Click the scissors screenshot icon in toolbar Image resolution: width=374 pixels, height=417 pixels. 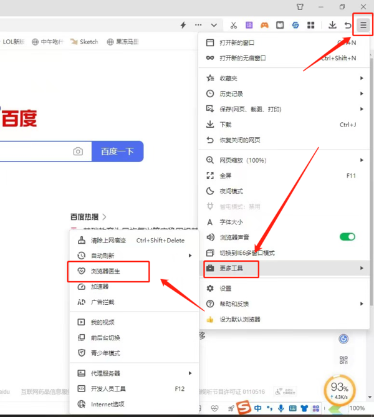click(x=233, y=25)
